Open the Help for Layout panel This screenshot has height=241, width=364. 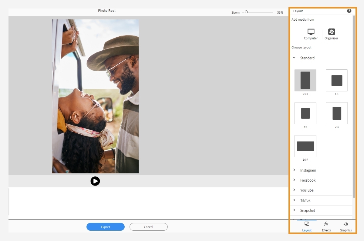coord(349,11)
